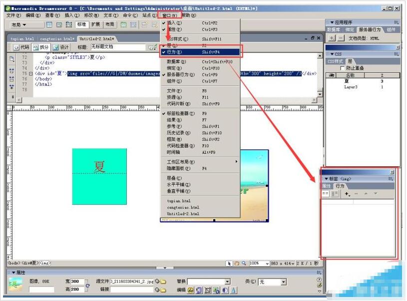
Task: Select the Zoom magnifier tool
Action: click(243, 263)
